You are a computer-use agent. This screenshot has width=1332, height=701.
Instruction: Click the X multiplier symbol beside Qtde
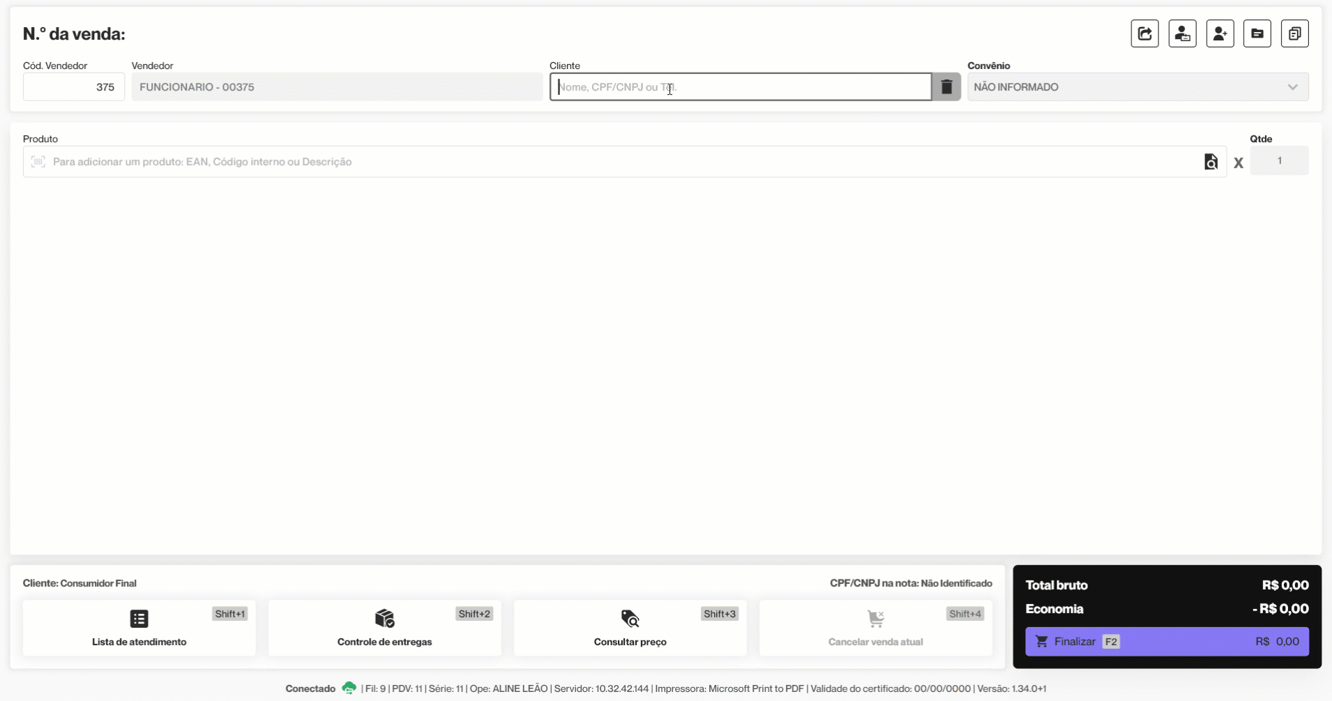click(1239, 163)
